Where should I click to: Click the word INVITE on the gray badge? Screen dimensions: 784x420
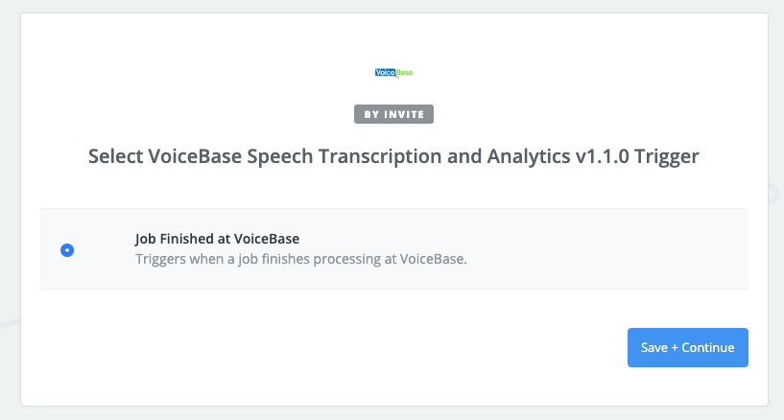(x=408, y=115)
